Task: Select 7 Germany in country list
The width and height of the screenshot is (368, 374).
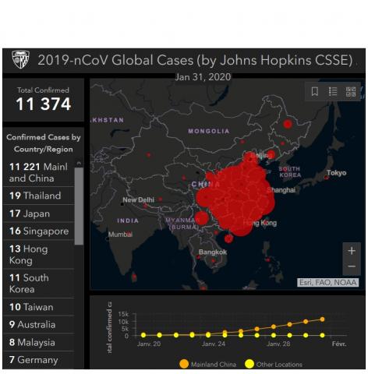Action: (39, 360)
